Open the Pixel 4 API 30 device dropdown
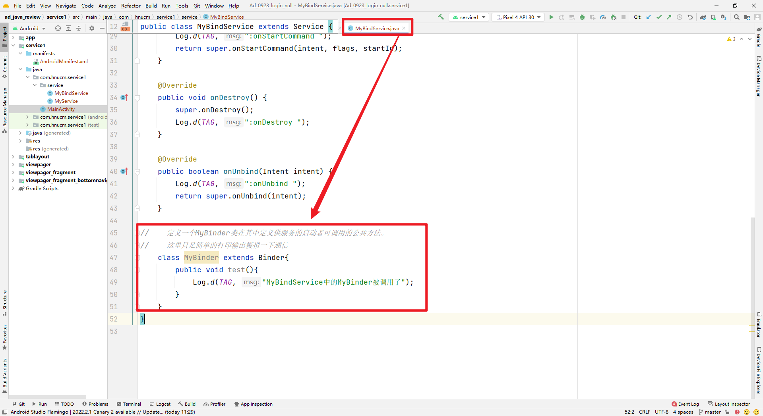Image resolution: width=763 pixels, height=416 pixels. pos(518,17)
